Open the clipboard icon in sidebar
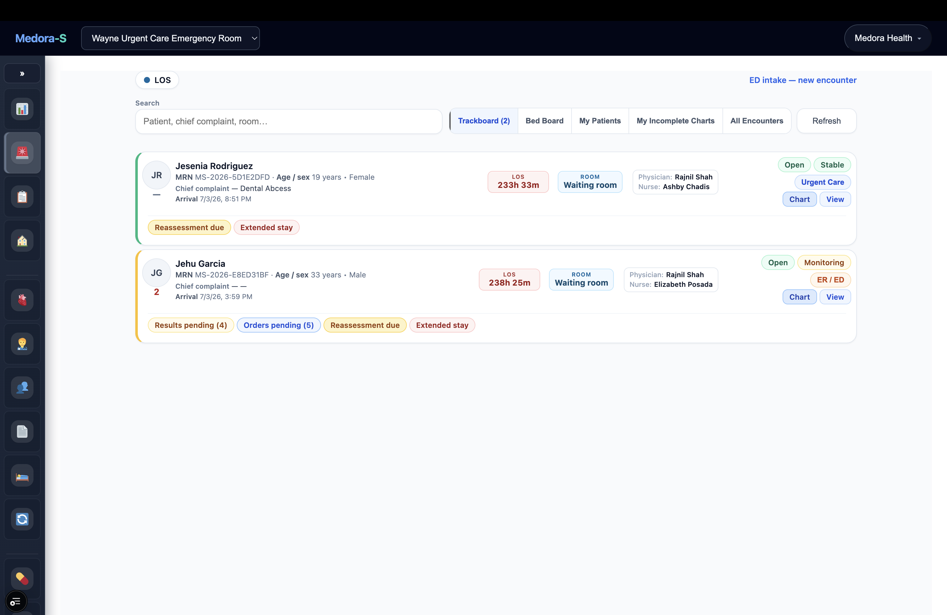 [22, 197]
